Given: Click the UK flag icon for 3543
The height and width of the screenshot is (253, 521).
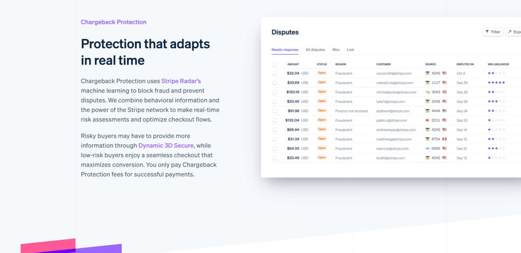Looking at the screenshot, I should (444, 92).
